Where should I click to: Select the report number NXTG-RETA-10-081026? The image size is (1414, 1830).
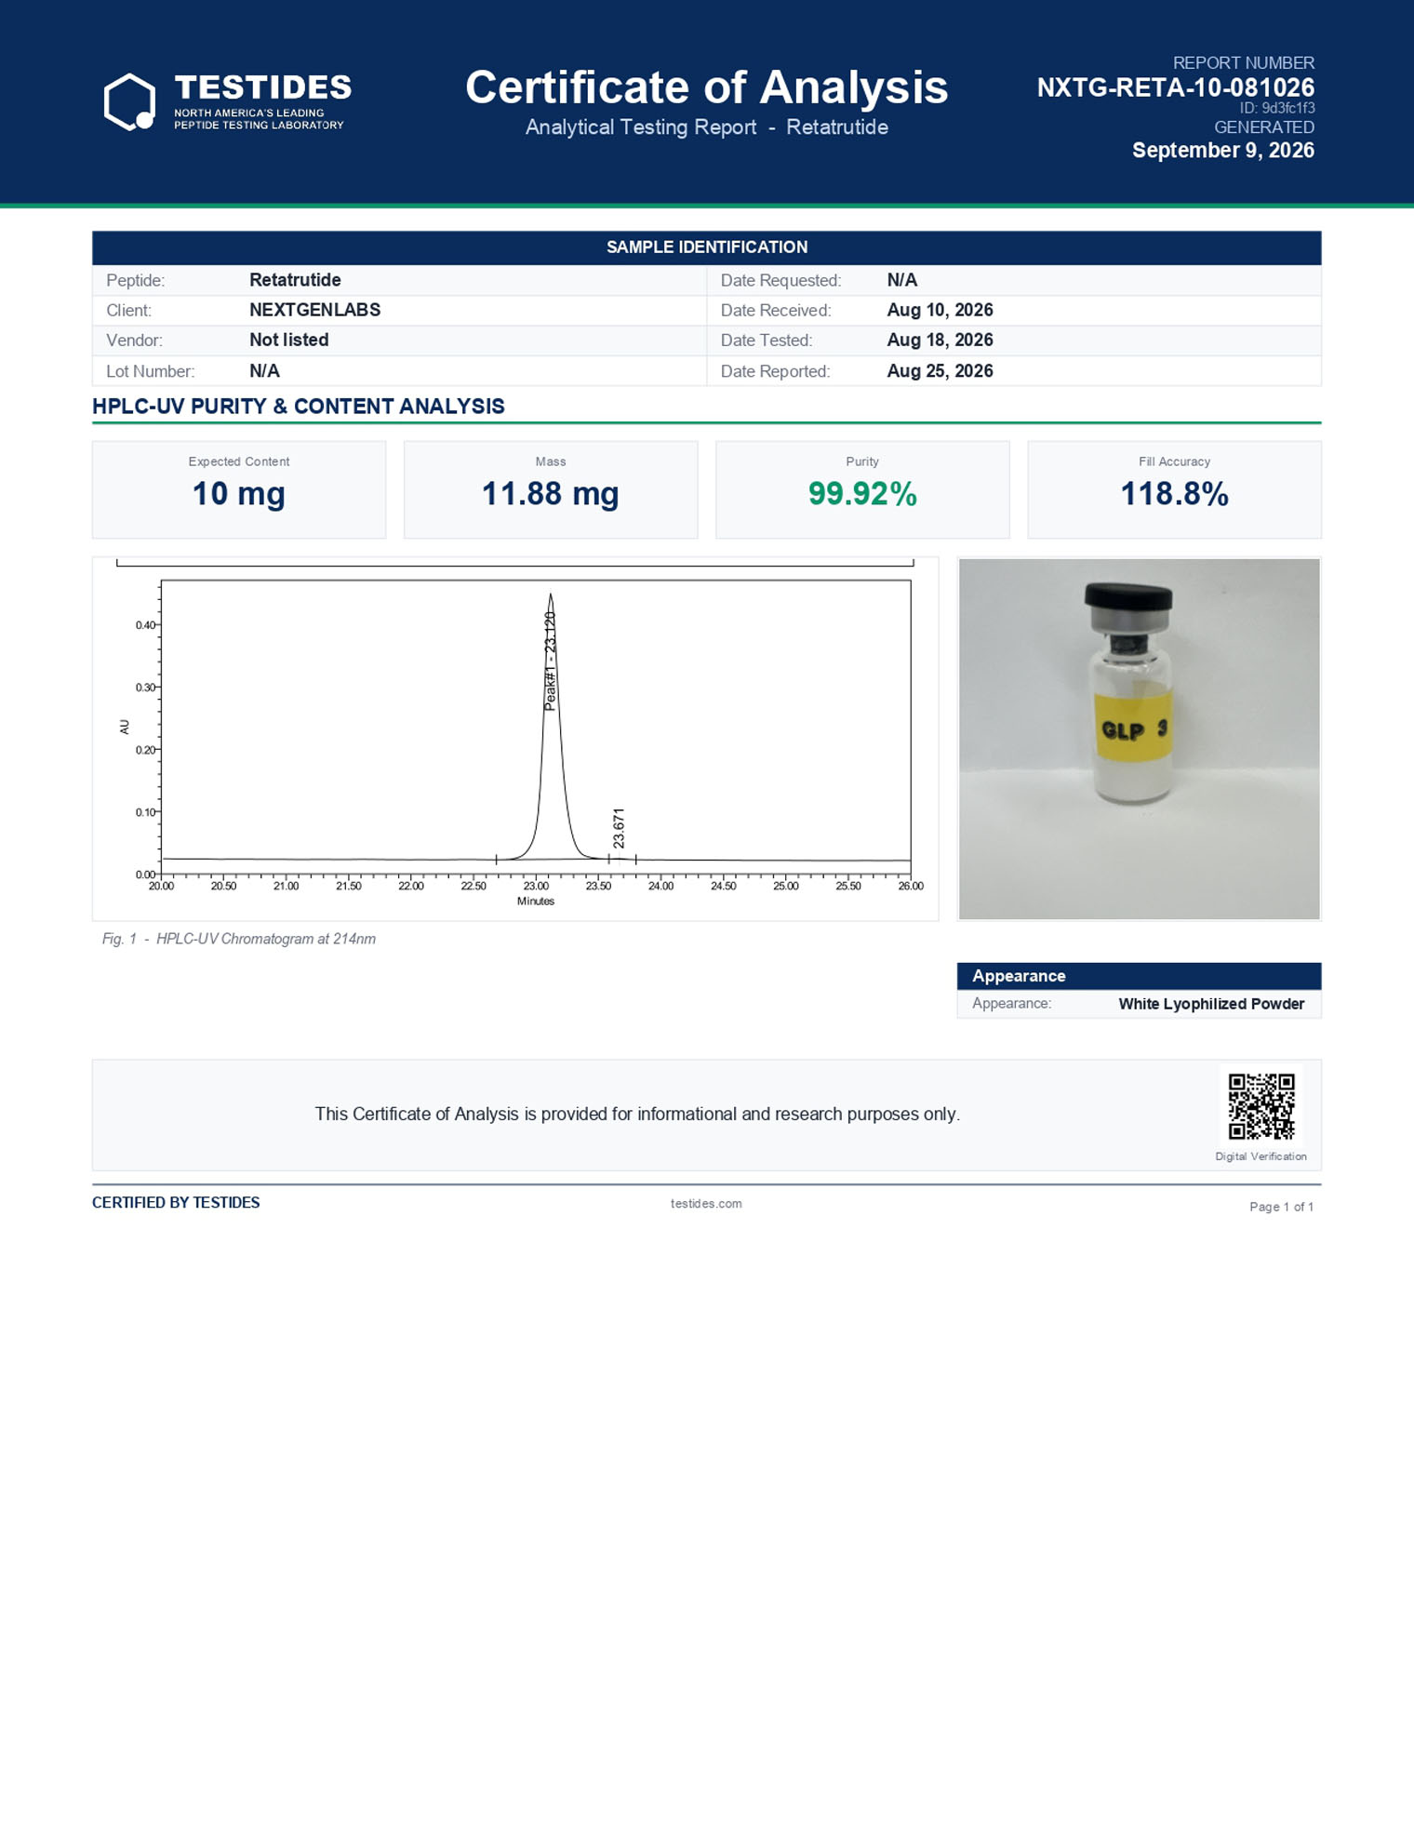click(1175, 87)
